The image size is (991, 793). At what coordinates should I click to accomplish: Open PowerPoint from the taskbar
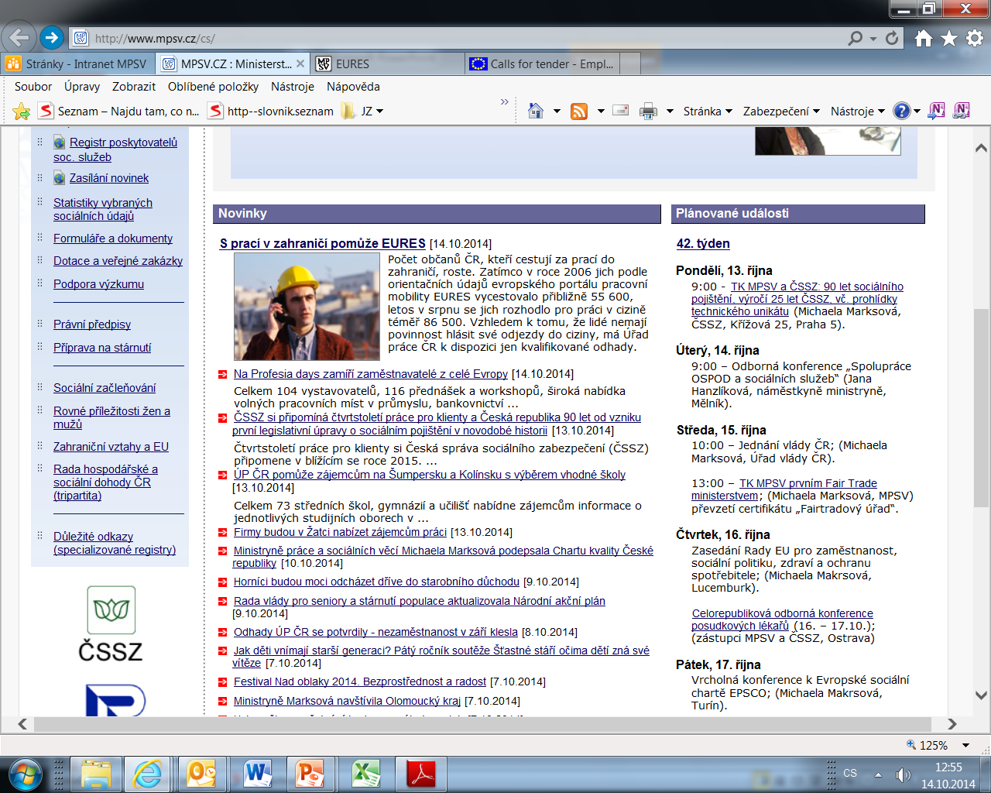coord(311,774)
